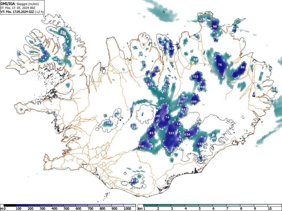Image resolution: width=282 pixels, height=211 pixels.
Task: Click the 162 visibility label
Action: 184,109
